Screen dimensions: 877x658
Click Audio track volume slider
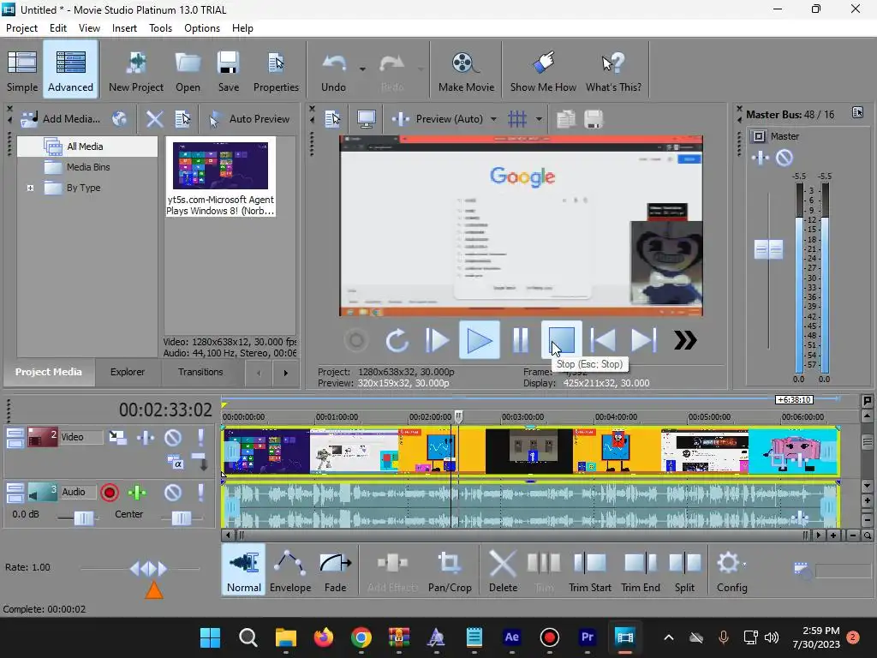84,518
